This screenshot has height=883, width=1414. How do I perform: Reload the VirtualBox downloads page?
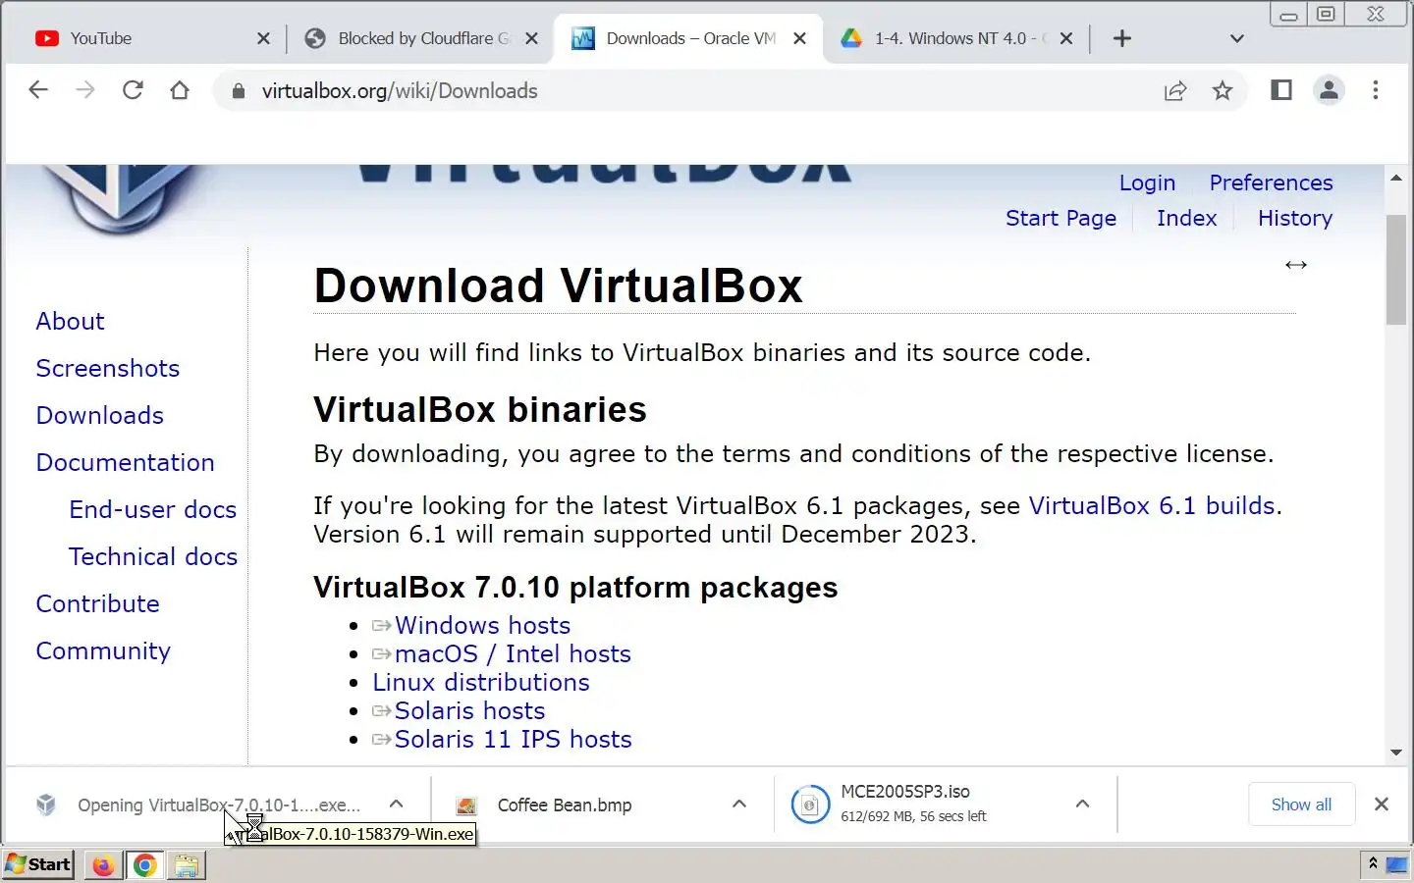pyautogui.click(x=133, y=90)
